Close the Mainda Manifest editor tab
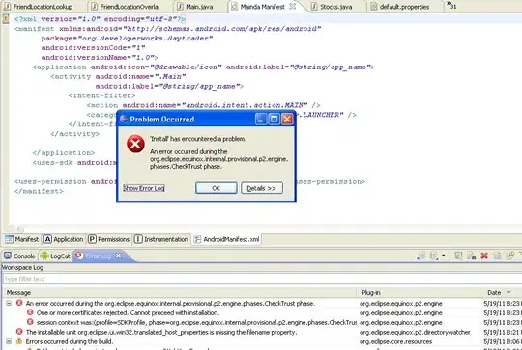The width and height of the screenshot is (522, 350). tap(293, 7)
